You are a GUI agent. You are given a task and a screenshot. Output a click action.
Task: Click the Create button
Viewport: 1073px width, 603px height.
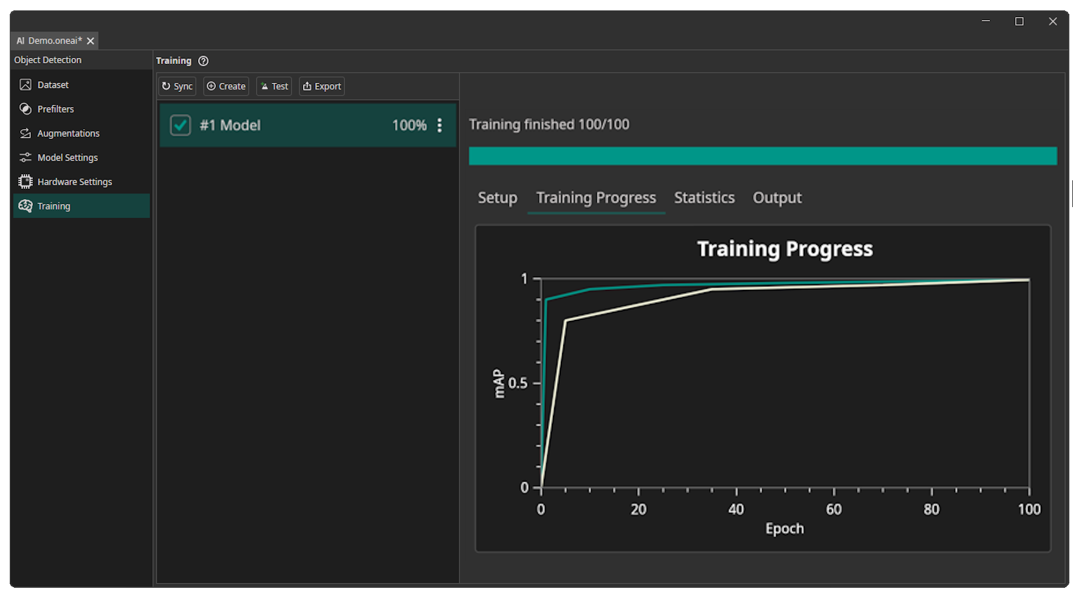point(226,86)
